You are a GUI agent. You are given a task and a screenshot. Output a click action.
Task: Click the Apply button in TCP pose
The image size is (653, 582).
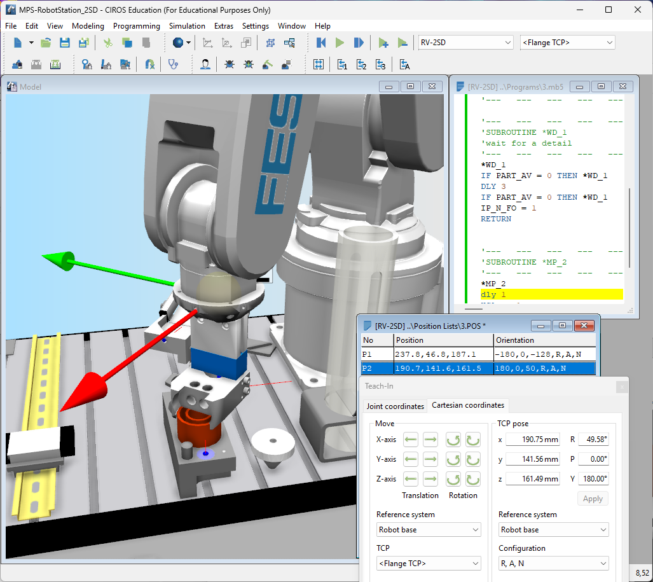click(x=593, y=499)
